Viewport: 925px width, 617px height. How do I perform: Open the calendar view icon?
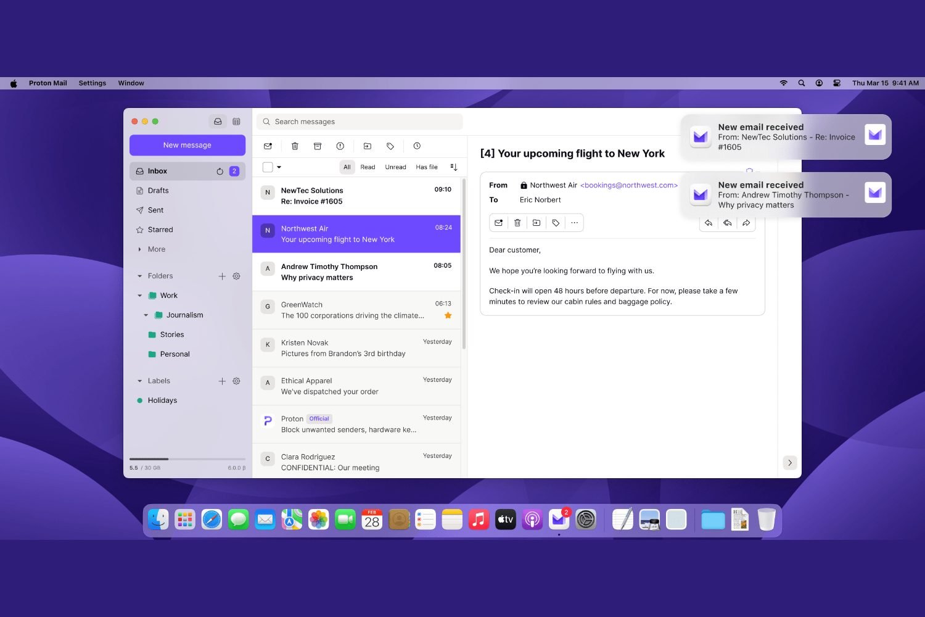tap(236, 122)
